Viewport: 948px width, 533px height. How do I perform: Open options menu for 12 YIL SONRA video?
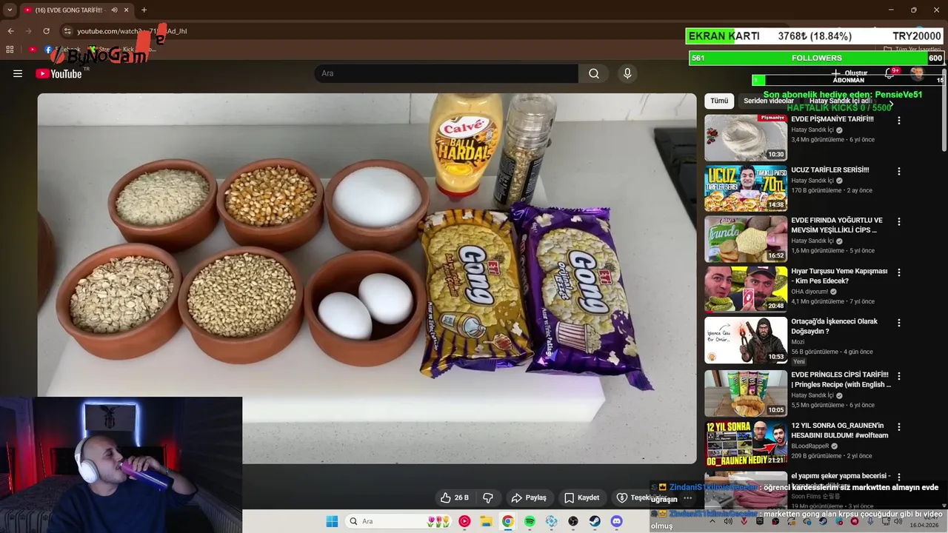899,427
